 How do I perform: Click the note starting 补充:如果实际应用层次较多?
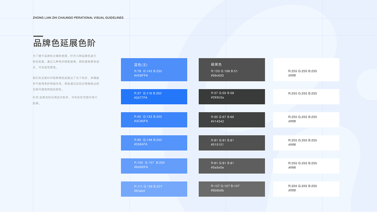(65, 100)
